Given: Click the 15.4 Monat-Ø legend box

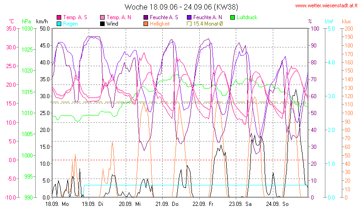Looking at the screenshot, I should tap(190, 23).
